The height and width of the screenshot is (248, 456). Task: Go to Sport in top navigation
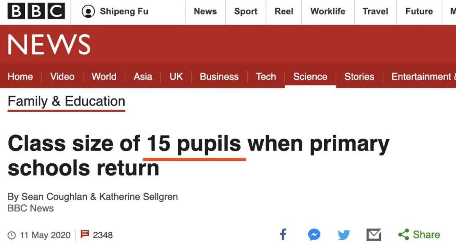pos(246,11)
